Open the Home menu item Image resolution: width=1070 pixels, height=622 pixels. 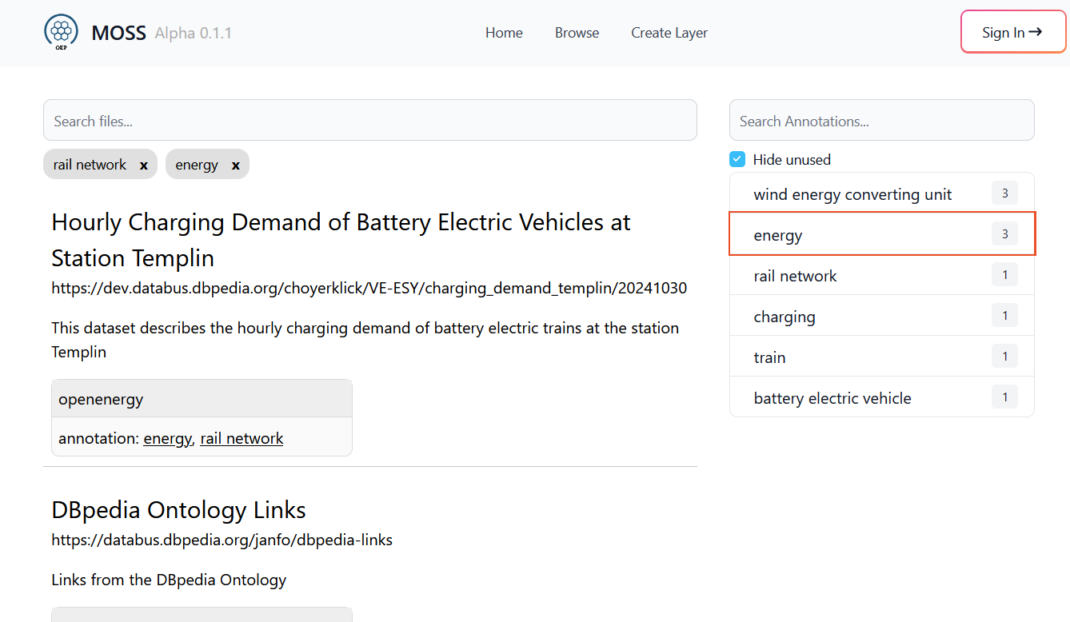pos(504,33)
